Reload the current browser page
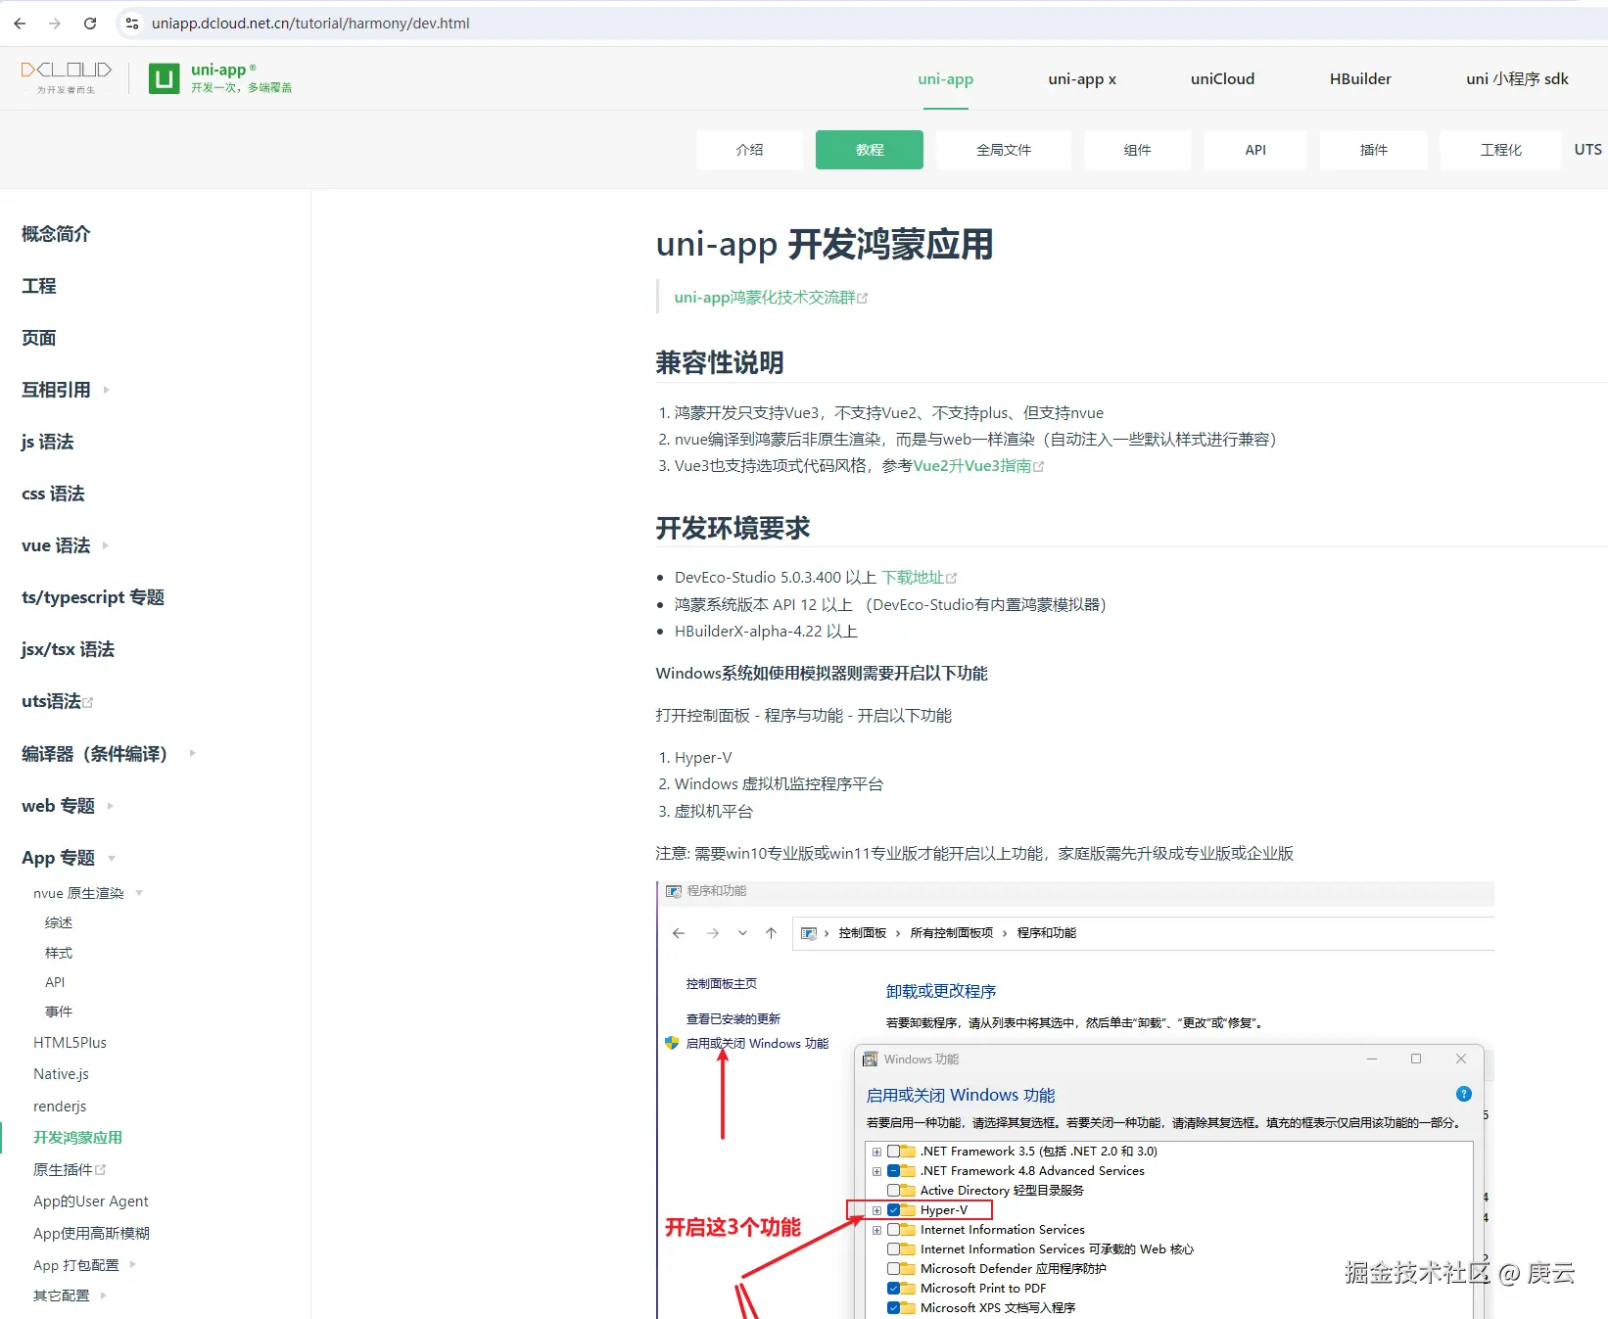Viewport: 1608px width, 1319px height. (x=90, y=24)
